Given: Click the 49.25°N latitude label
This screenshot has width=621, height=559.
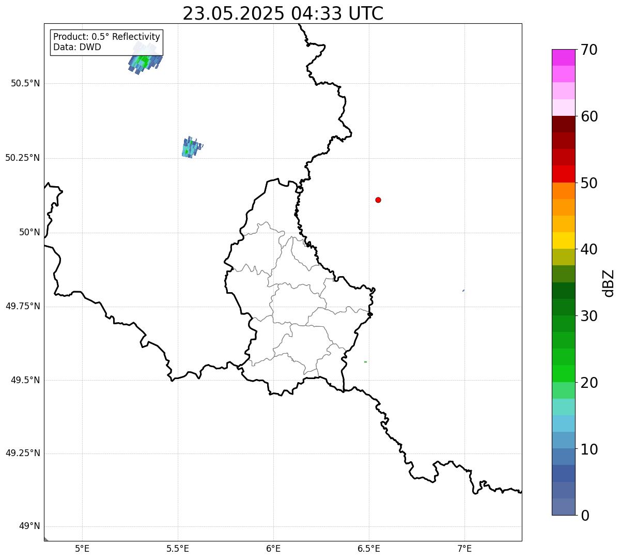Looking at the screenshot, I should point(23,454).
